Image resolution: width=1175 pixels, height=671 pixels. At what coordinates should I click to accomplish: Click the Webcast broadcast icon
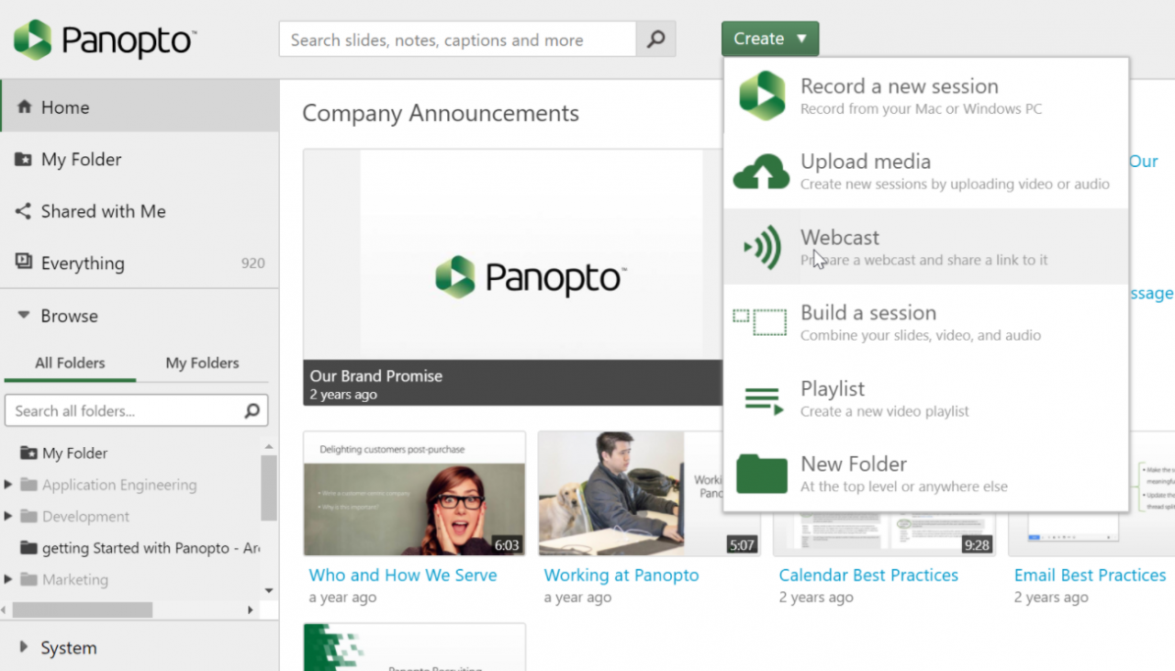click(762, 247)
